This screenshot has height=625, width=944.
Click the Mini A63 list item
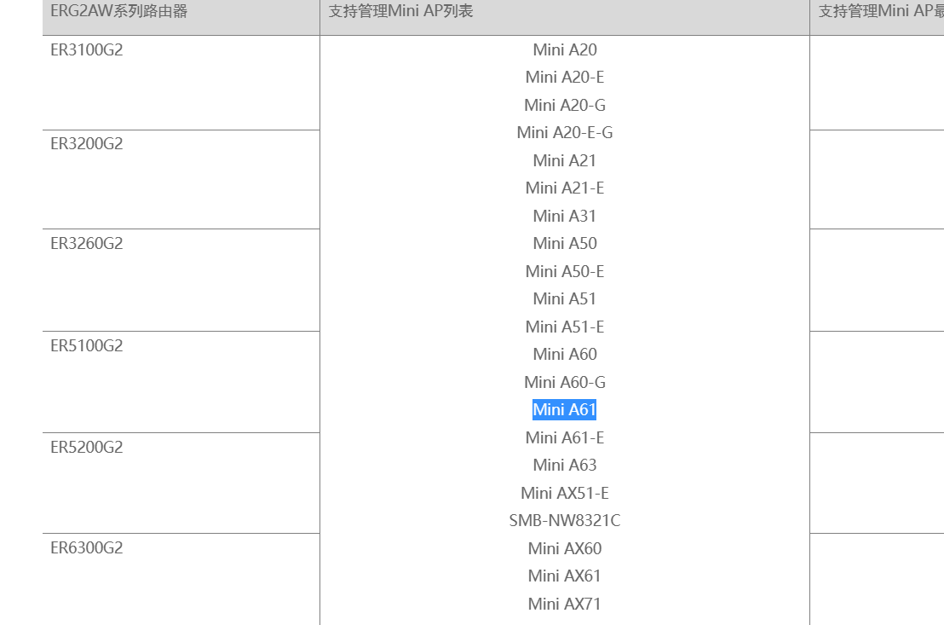pos(564,465)
